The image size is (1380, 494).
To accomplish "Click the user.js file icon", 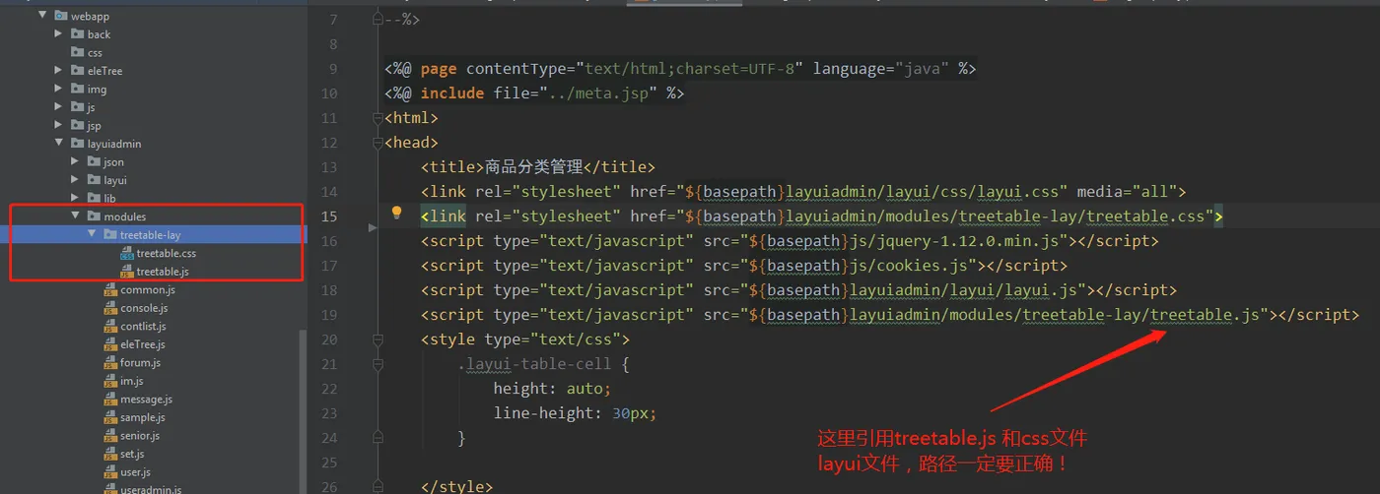I will click(x=110, y=471).
